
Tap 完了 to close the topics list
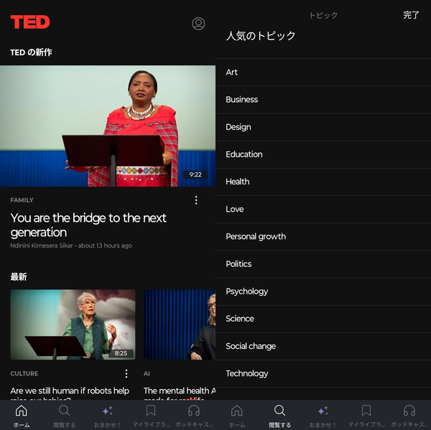(411, 15)
